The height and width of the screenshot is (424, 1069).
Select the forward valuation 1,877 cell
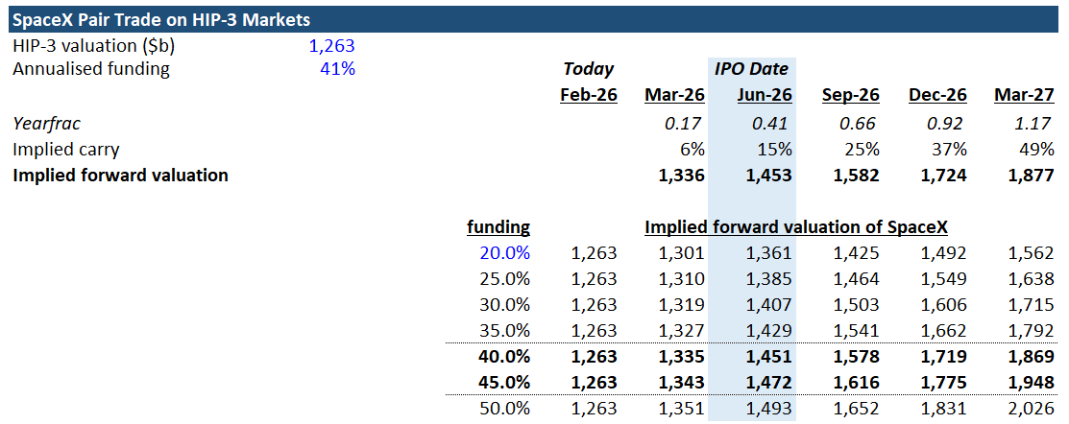pyautogui.click(x=1031, y=176)
